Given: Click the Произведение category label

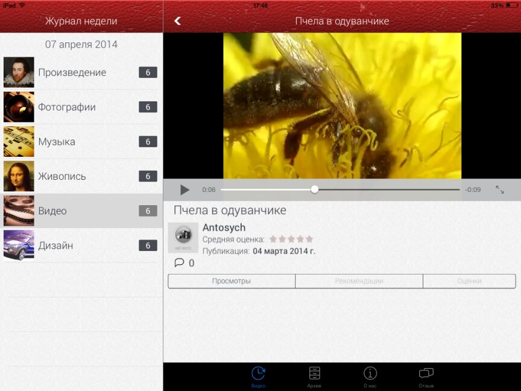Looking at the screenshot, I should click(x=72, y=72).
